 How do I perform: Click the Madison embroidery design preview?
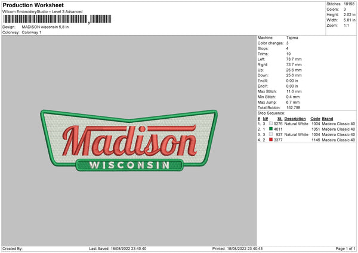[129, 140]
